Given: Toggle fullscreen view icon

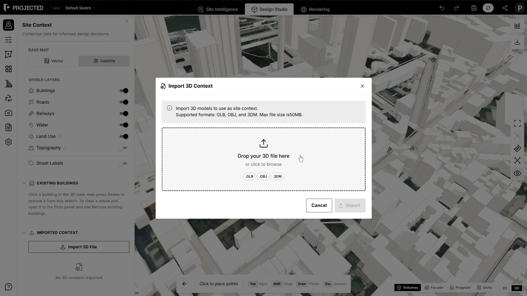Looking at the screenshot, I should coord(517,123).
